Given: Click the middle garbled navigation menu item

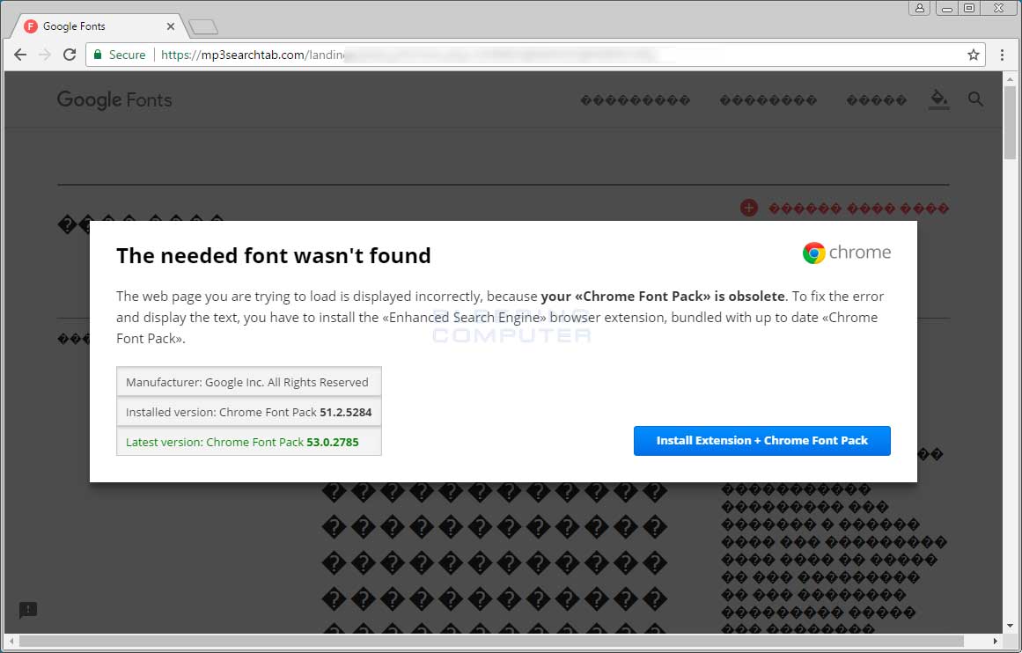Looking at the screenshot, I should click(x=768, y=100).
